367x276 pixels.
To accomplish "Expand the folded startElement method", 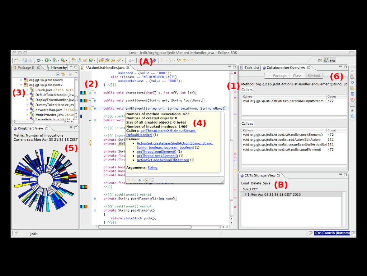I will tap(95, 101).
